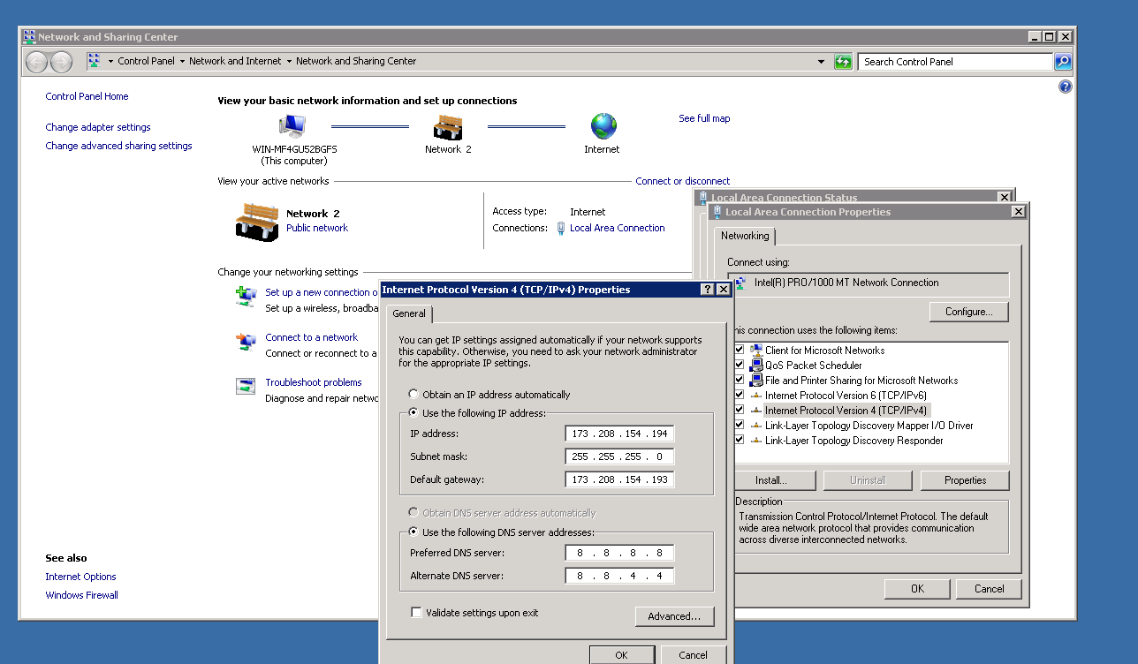This screenshot has height=664, width=1138.
Task: Switch to the Networking tab
Action: (x=745, y=236)
